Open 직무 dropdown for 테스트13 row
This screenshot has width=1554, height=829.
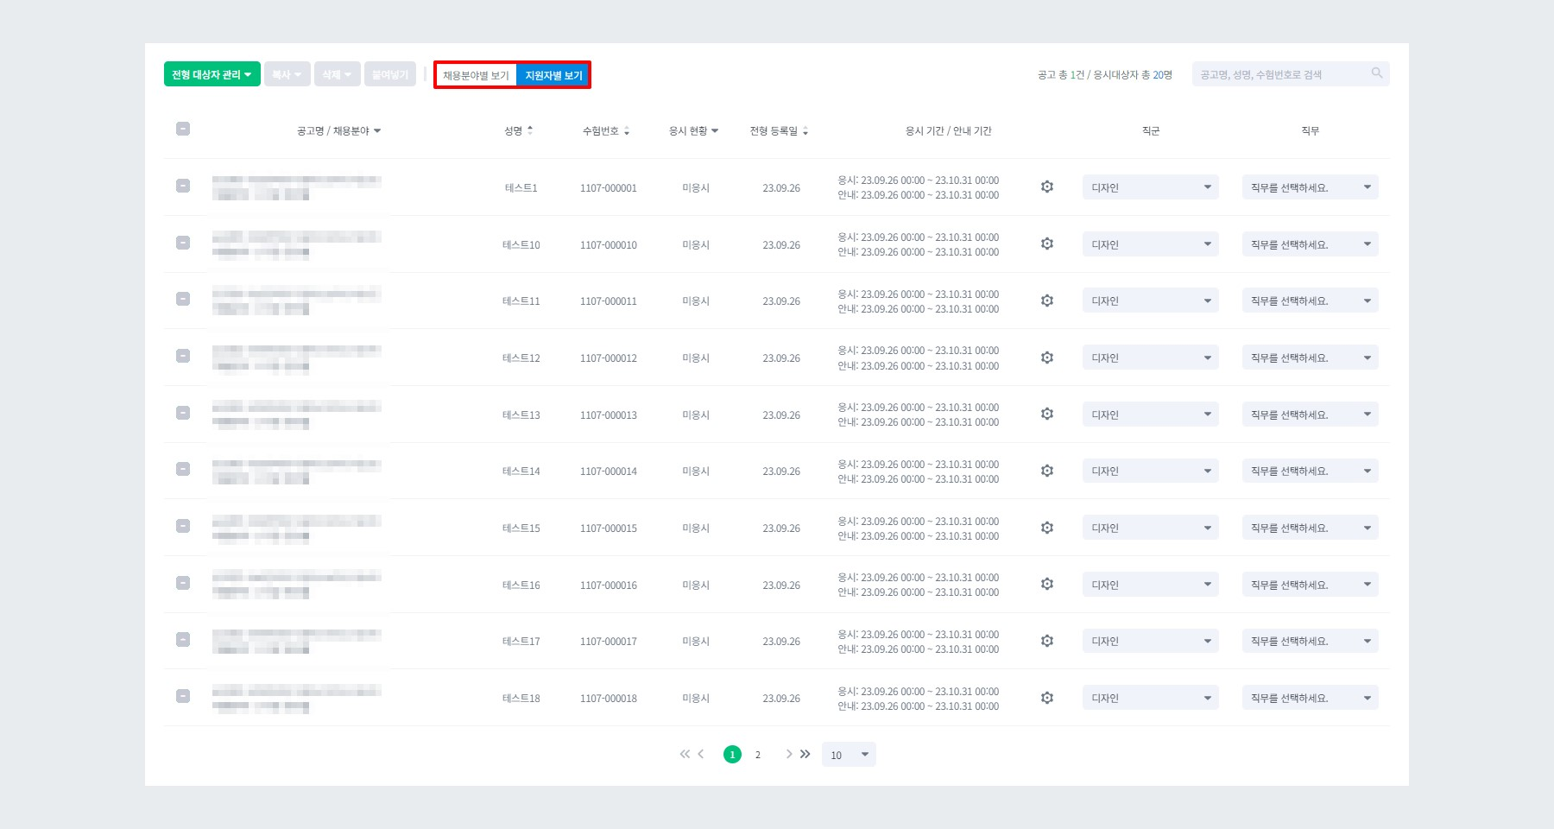click(x=1311, y=414)
